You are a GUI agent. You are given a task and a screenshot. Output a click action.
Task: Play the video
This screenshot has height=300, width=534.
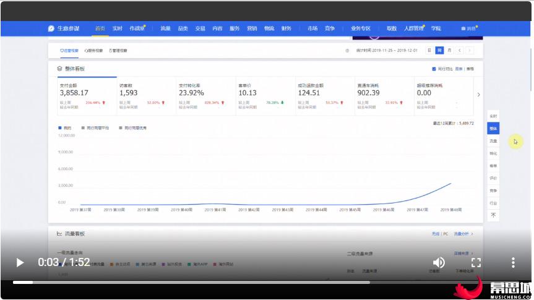(x=20, y=262)
